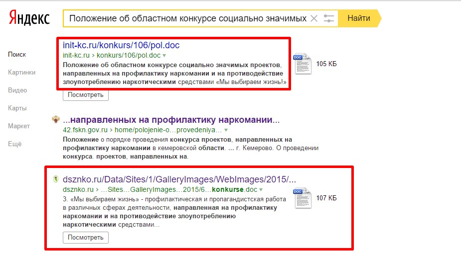Switch to the Карты search tab

[17, 108]
